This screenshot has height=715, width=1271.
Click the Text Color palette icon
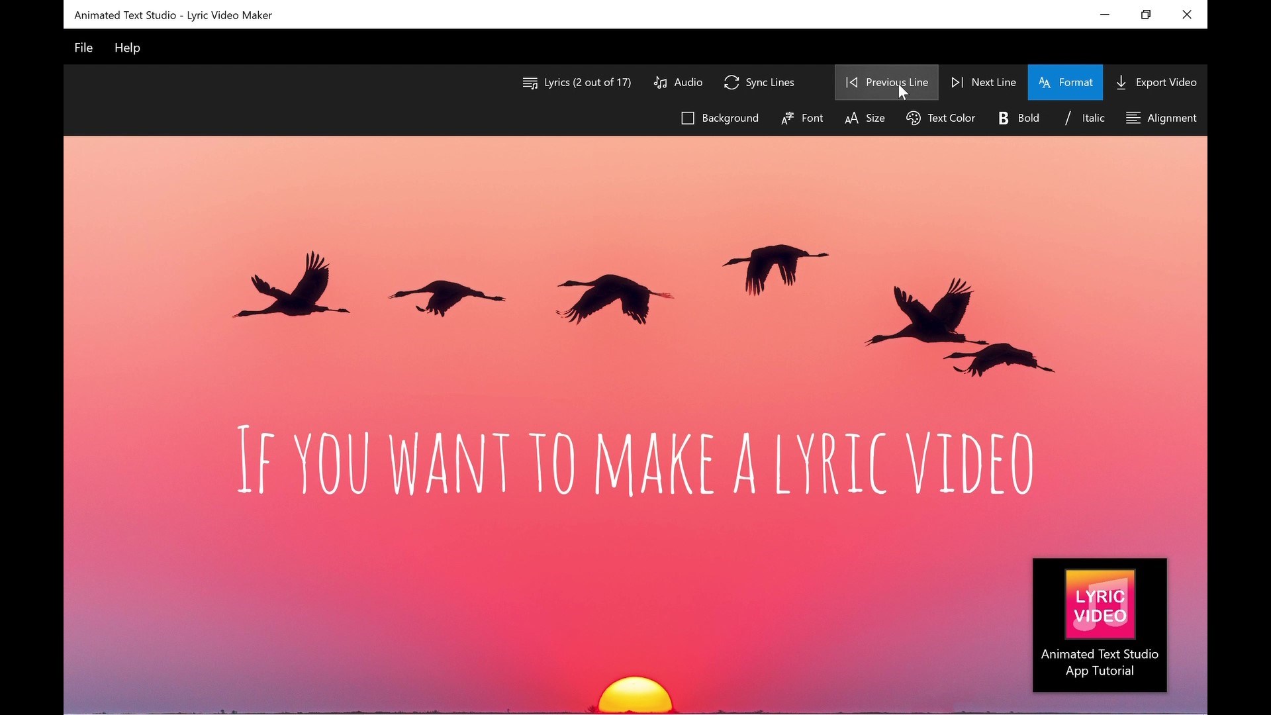(x=914, y=118)
